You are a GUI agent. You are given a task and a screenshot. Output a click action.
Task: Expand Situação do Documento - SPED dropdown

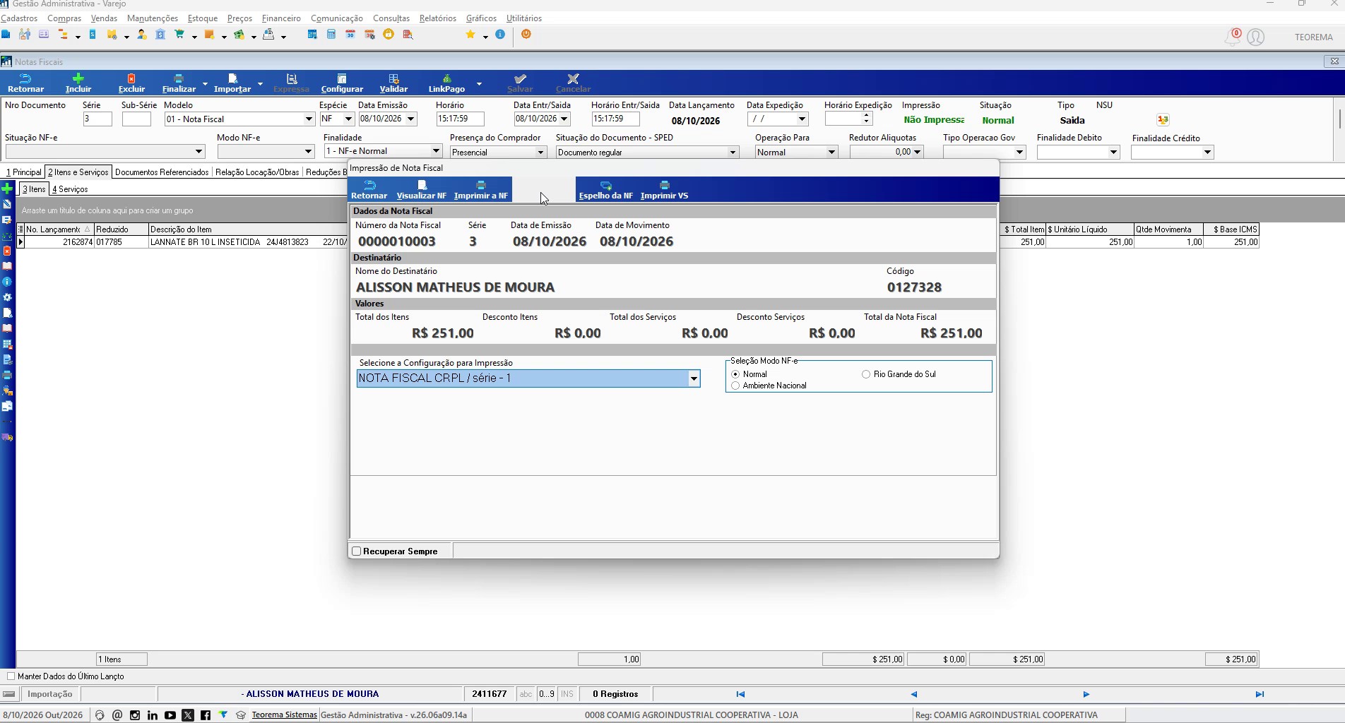[733, 153]
